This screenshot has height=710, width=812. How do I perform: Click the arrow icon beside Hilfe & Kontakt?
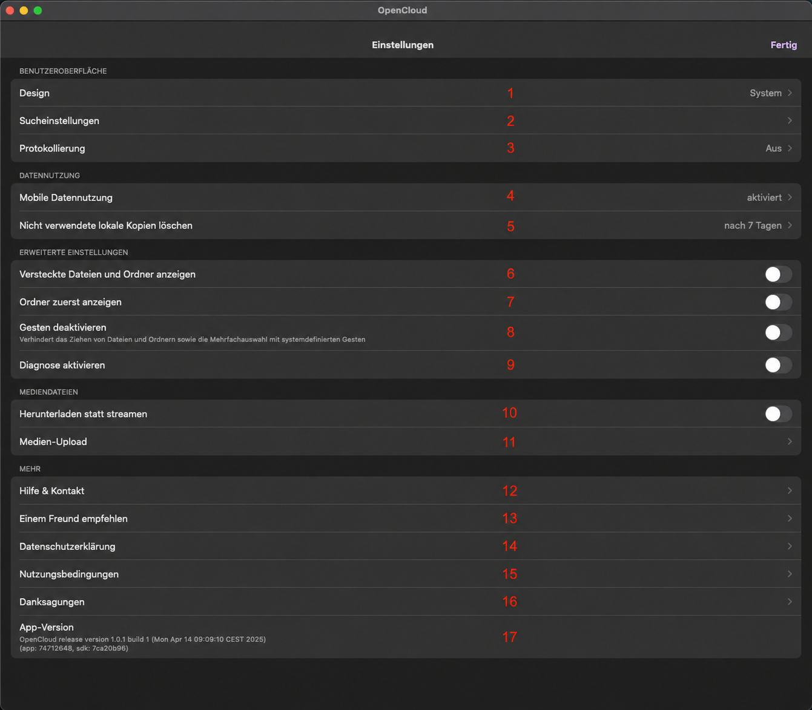(x=790, y=491)
